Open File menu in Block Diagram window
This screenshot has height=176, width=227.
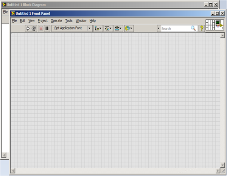point(5,12)
